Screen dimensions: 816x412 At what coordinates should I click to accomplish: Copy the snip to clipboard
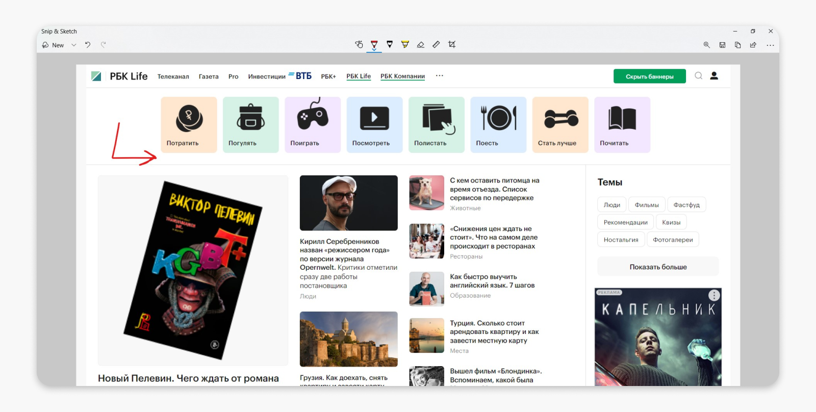click(x=737, y=45)
